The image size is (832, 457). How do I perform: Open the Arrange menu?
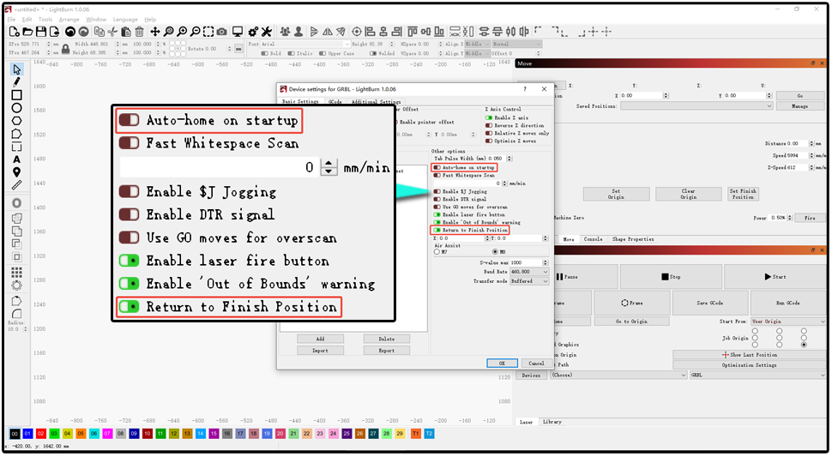(x=69, y=20)
